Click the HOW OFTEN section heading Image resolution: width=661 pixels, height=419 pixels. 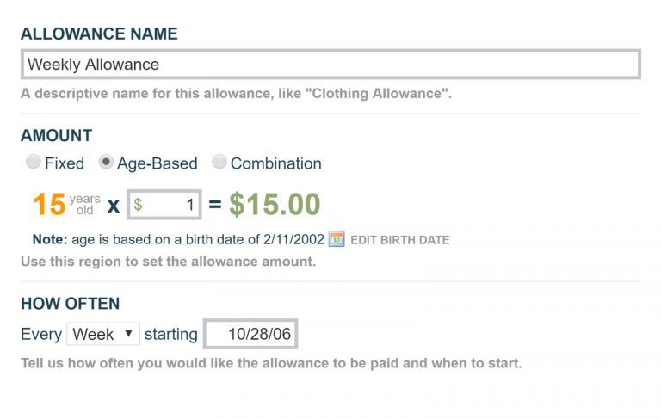(x=71, y=304)
